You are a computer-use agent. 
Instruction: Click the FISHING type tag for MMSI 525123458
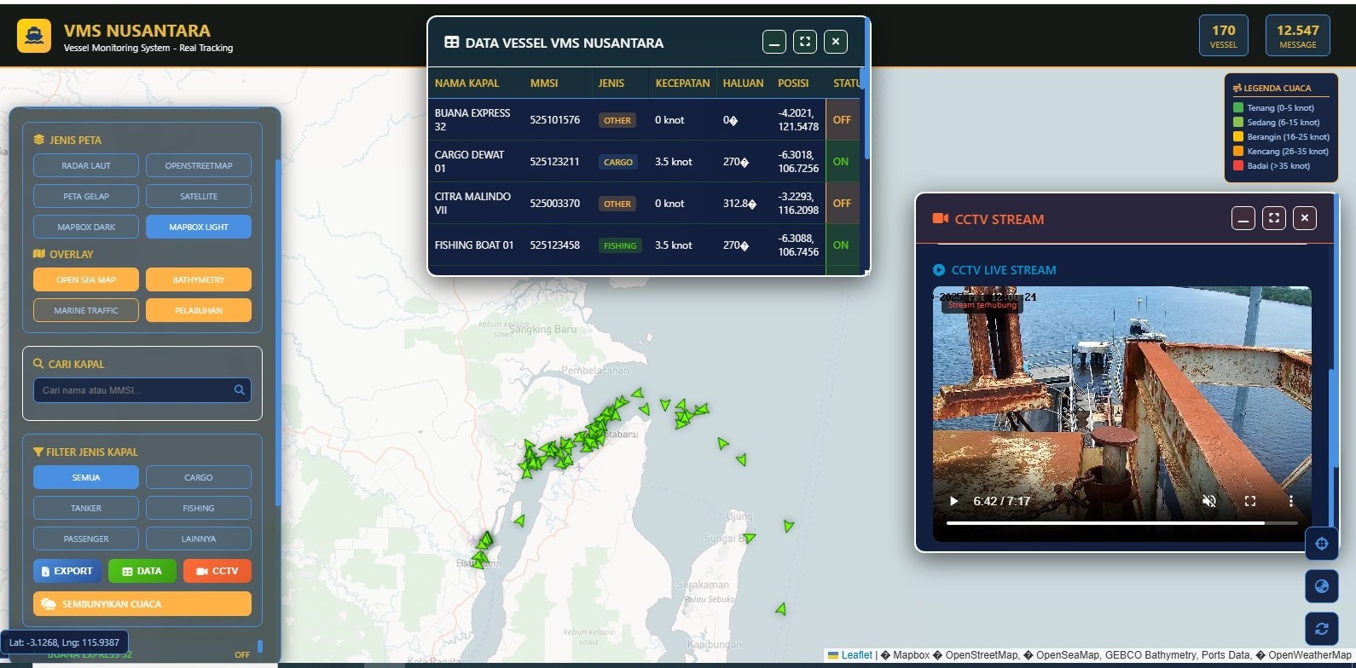[x=620, y=245]
